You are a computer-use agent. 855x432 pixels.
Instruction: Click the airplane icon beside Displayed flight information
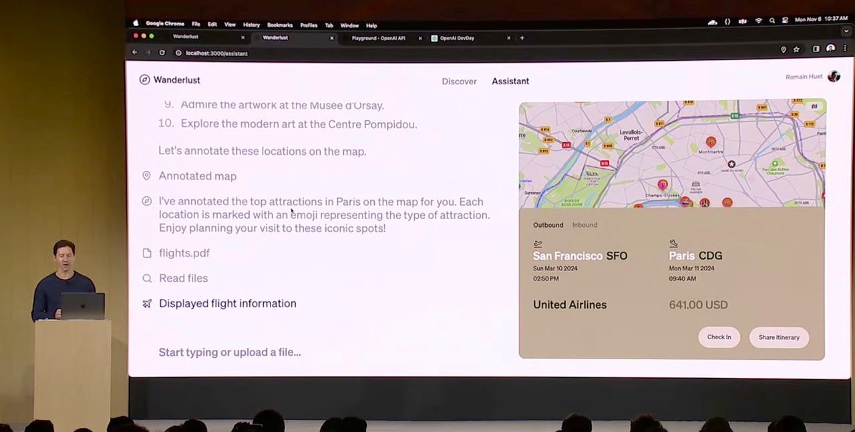[x=147, y=303]
